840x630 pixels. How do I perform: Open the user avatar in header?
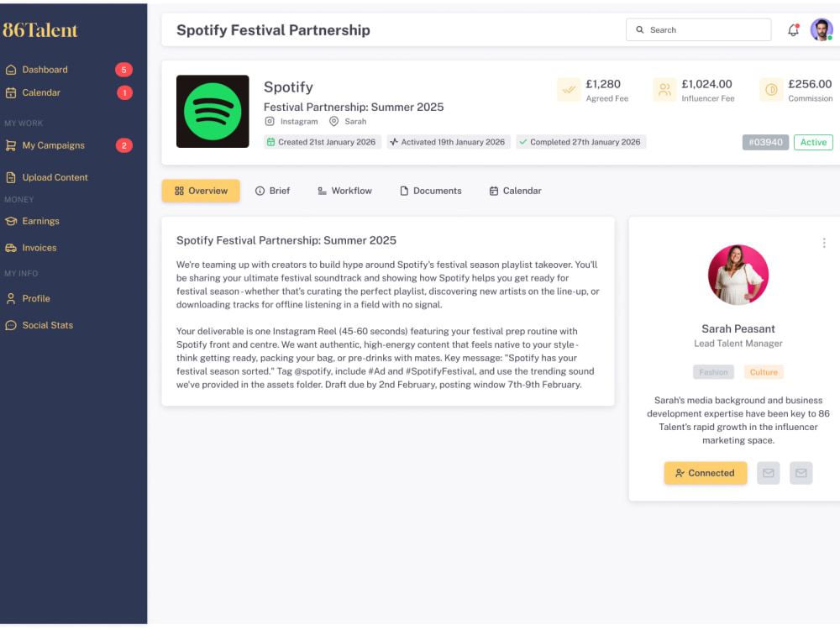pyautogui.click(x=822, y=29)
